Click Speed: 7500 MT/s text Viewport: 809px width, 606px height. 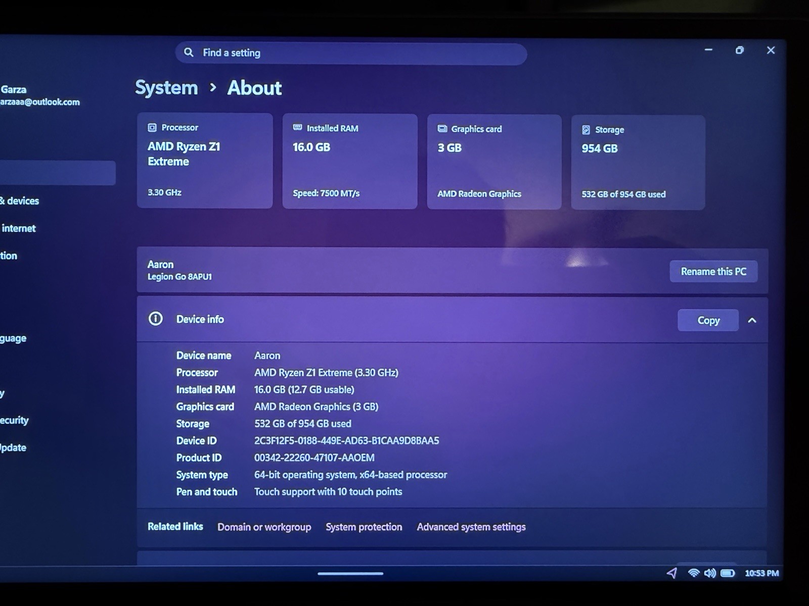coord(326,193)
